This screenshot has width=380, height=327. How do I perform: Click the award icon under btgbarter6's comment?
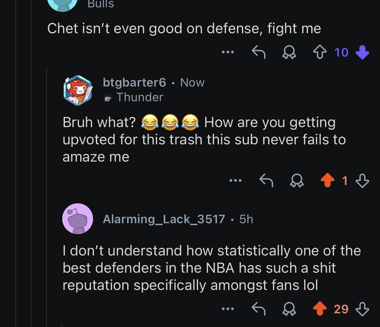[x=297, y=181]
